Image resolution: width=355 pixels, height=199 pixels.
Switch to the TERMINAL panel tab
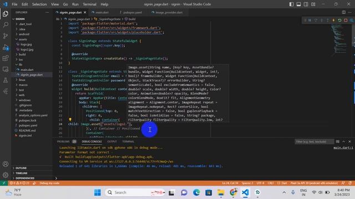(128, 142)
